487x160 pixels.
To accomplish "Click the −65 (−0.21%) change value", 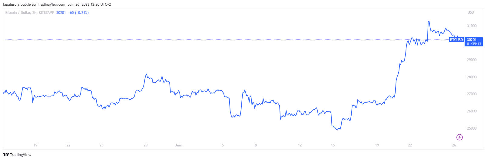I will click(x=78, y=13).
